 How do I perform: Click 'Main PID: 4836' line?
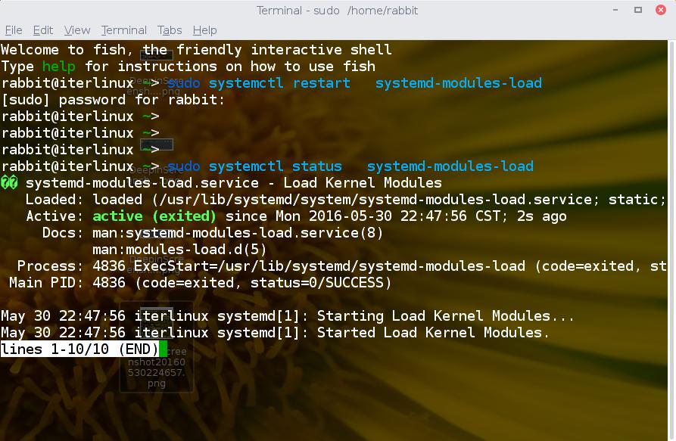click(200, 283)
